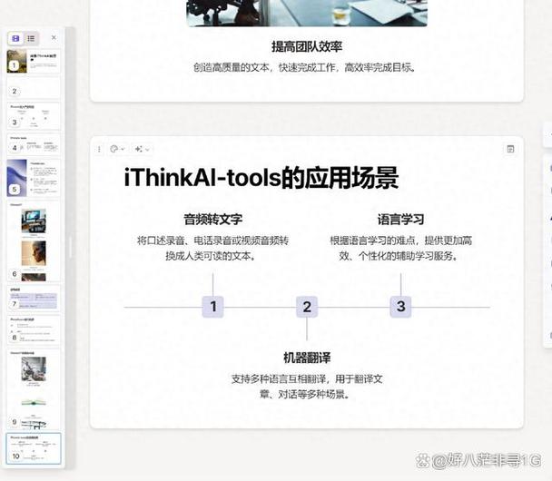Viewport: 552px width, 481px height.
Task: Click the 提高团队效率 heading
Action: point(307,47)
